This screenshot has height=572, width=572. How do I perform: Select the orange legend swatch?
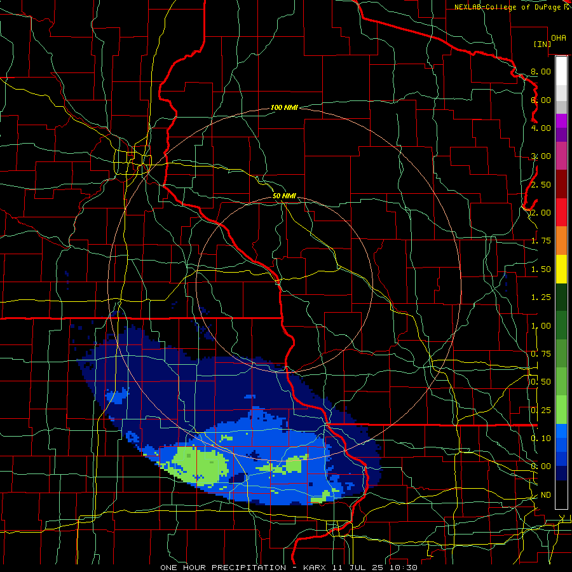pos(561,241)
